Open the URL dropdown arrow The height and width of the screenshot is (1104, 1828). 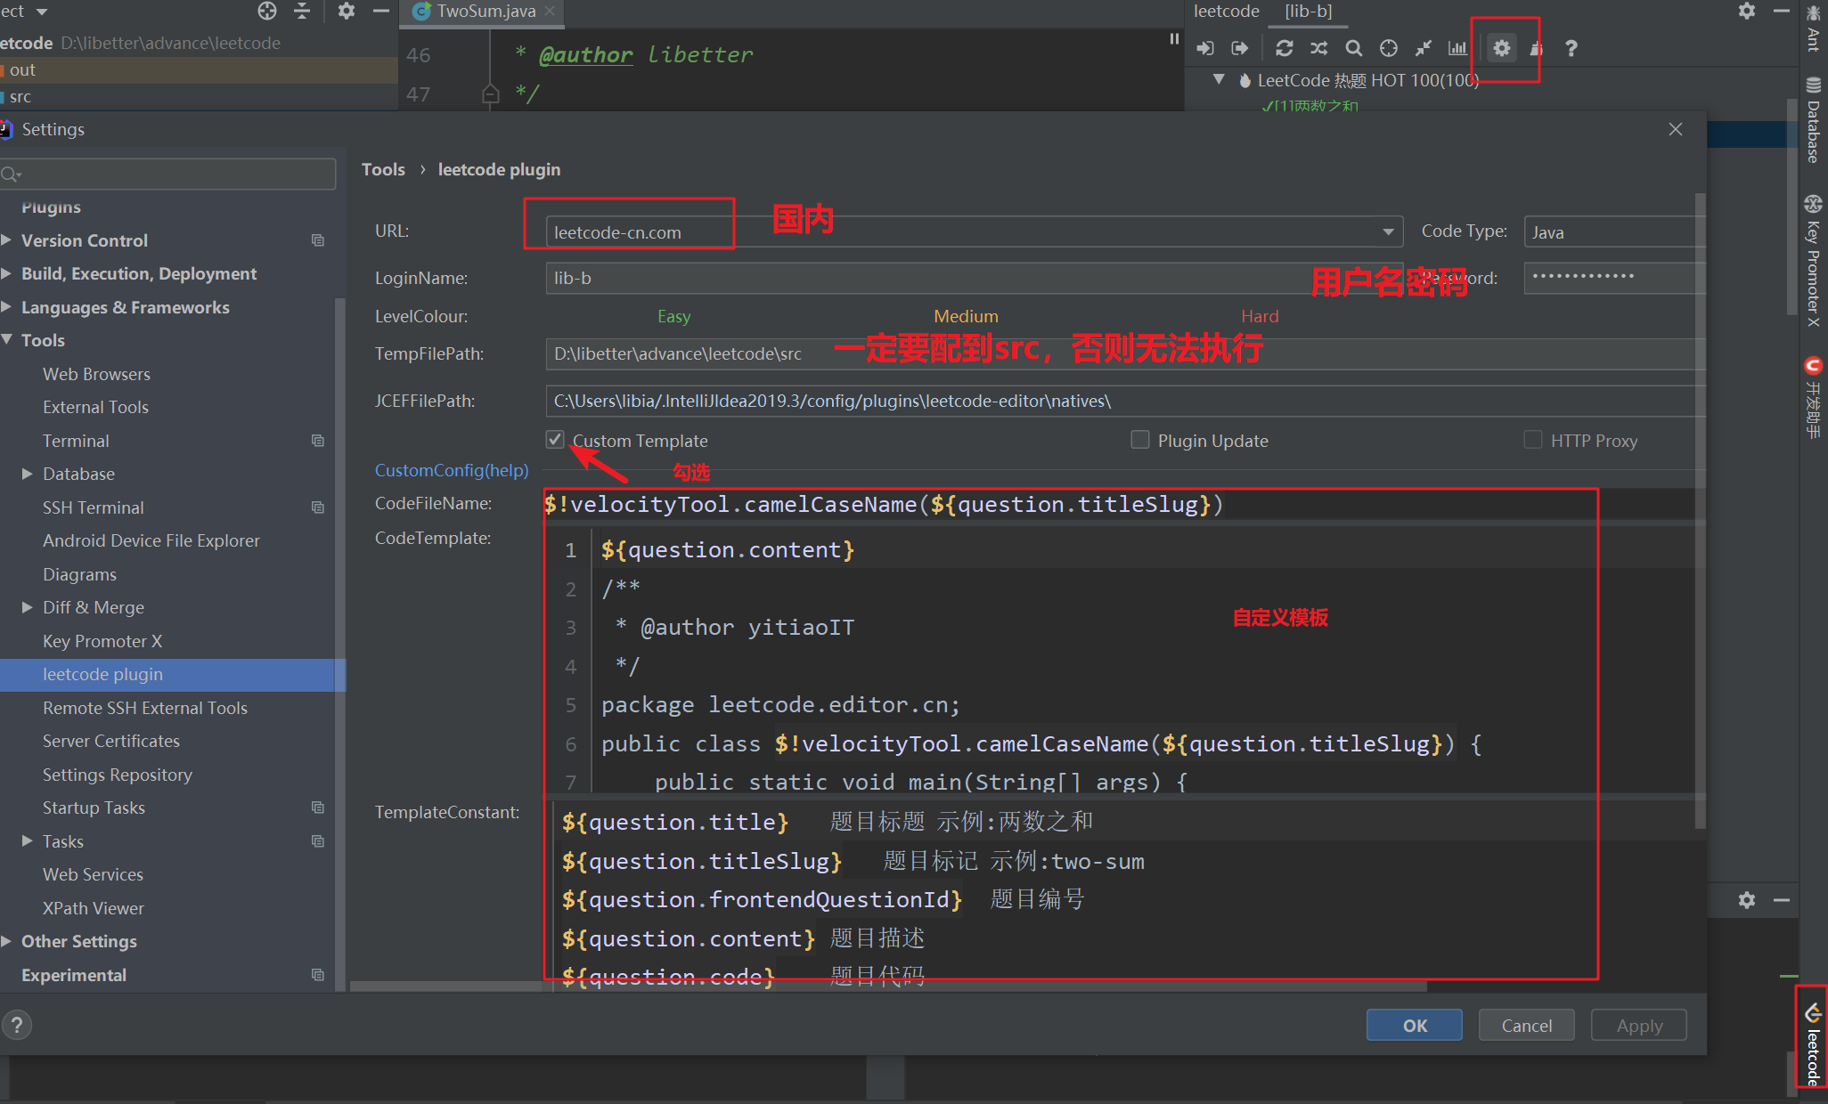[x=1388, y=231]
